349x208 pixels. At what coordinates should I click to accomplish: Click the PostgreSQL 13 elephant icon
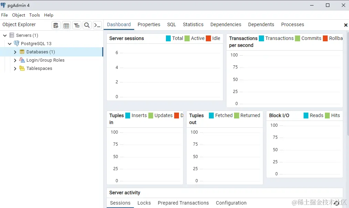point(17,43)
